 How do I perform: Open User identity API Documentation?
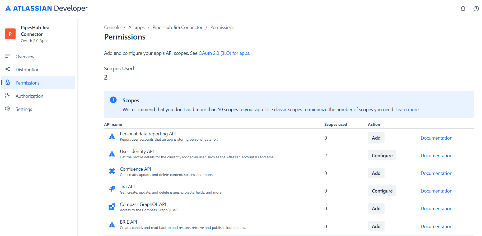point(437,156)
